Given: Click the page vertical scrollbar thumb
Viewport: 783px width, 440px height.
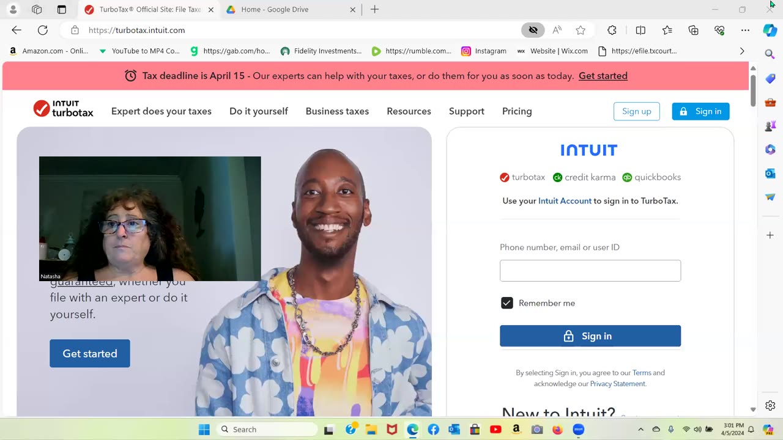Looking at the screenshot, I should click(x=753, y=90).
